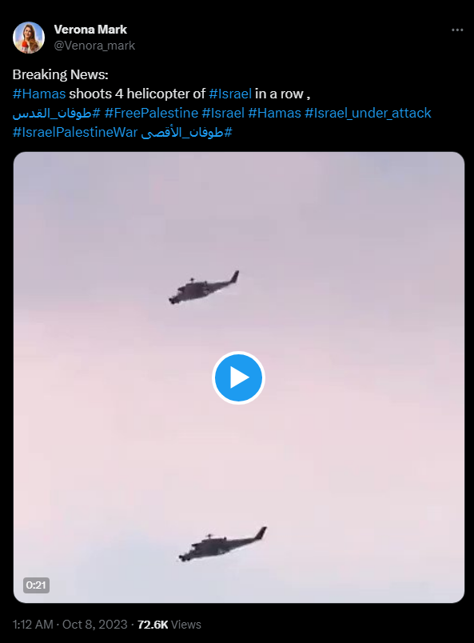The image size is (474, 643).
Task: Open the Arabic #طوفان_القدس hashtag
Action: pos(56,113)
